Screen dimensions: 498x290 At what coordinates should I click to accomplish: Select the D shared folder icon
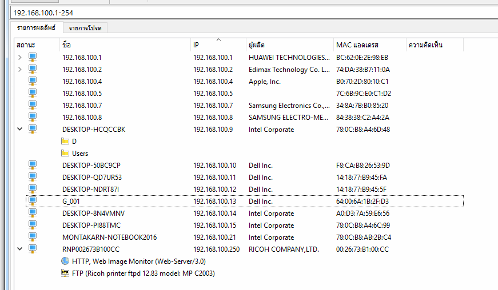coord(65,141)
